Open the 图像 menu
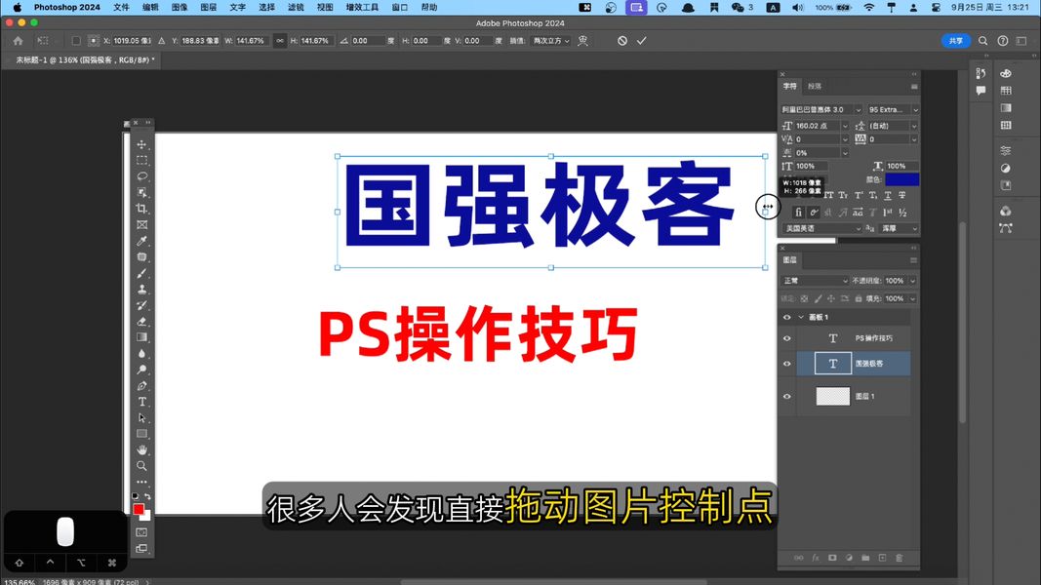The width and height of the screenshot is (1041, 585). (180, 7)
